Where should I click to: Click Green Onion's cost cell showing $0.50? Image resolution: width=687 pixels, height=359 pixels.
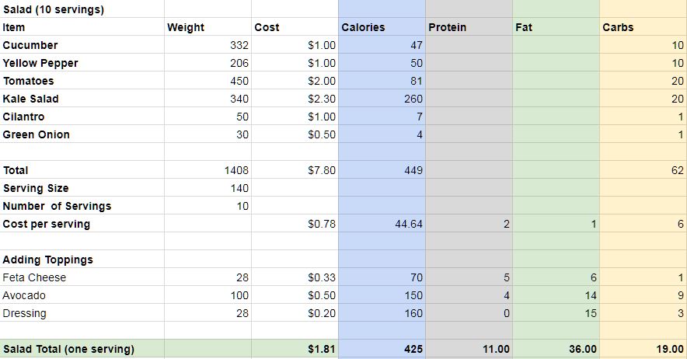[x=295, y=134]
